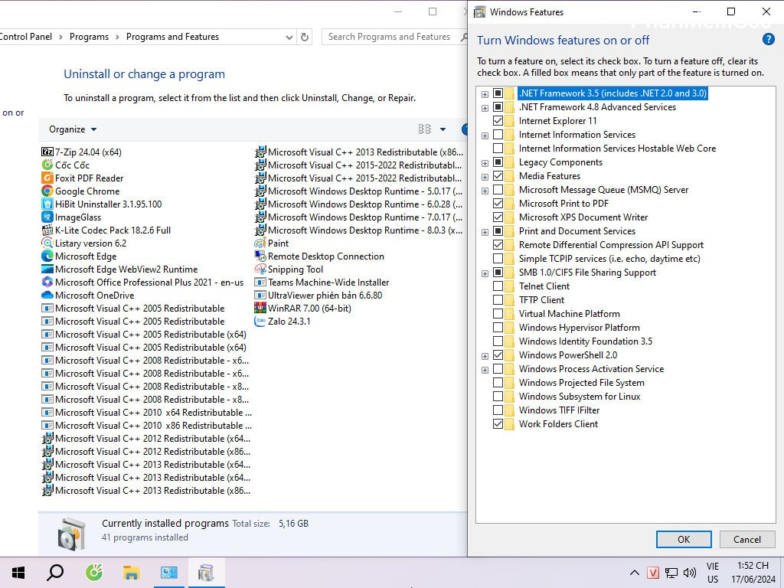Check the Windows Subsystem for Linux box

[x=498, y=397]
